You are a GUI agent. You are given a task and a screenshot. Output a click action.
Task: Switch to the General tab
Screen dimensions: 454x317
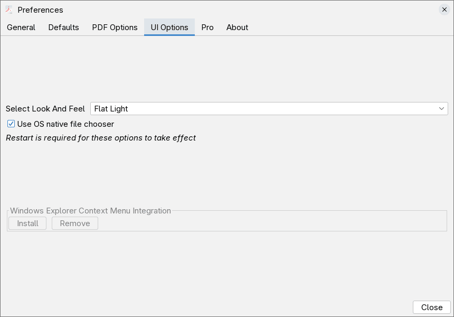(x=21, y=27)
